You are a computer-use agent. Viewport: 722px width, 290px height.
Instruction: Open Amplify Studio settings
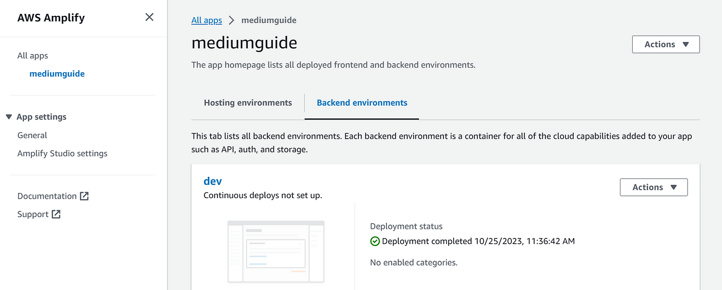(x=62, y=153)
